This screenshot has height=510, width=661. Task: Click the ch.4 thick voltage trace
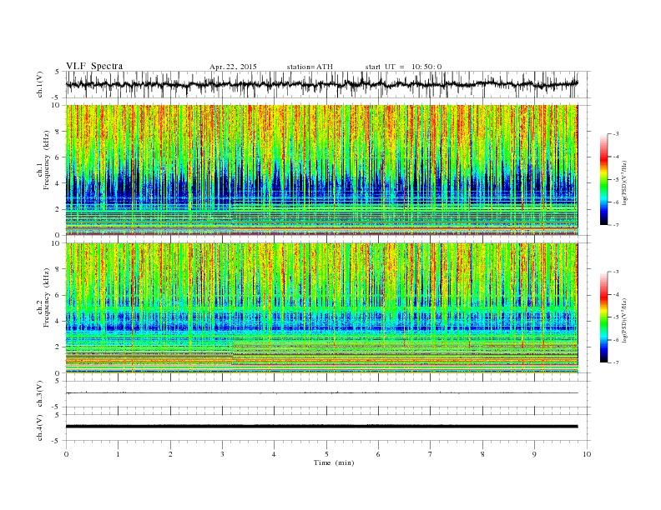[321, 427]
